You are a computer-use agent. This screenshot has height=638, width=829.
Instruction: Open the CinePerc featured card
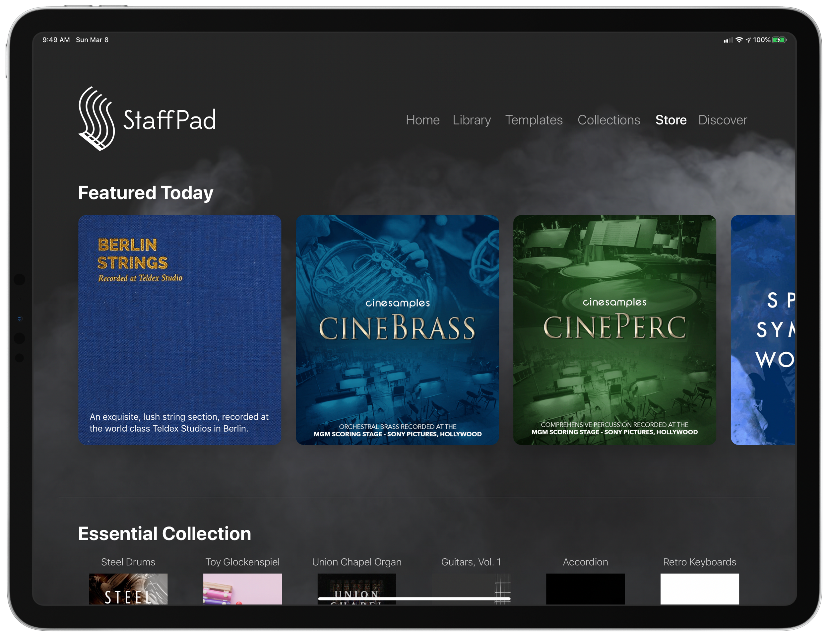614,330
